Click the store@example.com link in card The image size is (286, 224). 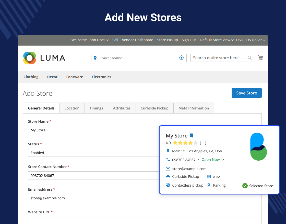(189, 169)
